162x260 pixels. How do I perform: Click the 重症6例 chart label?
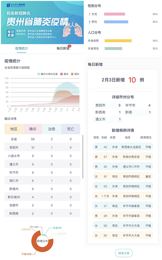point(62,234)
